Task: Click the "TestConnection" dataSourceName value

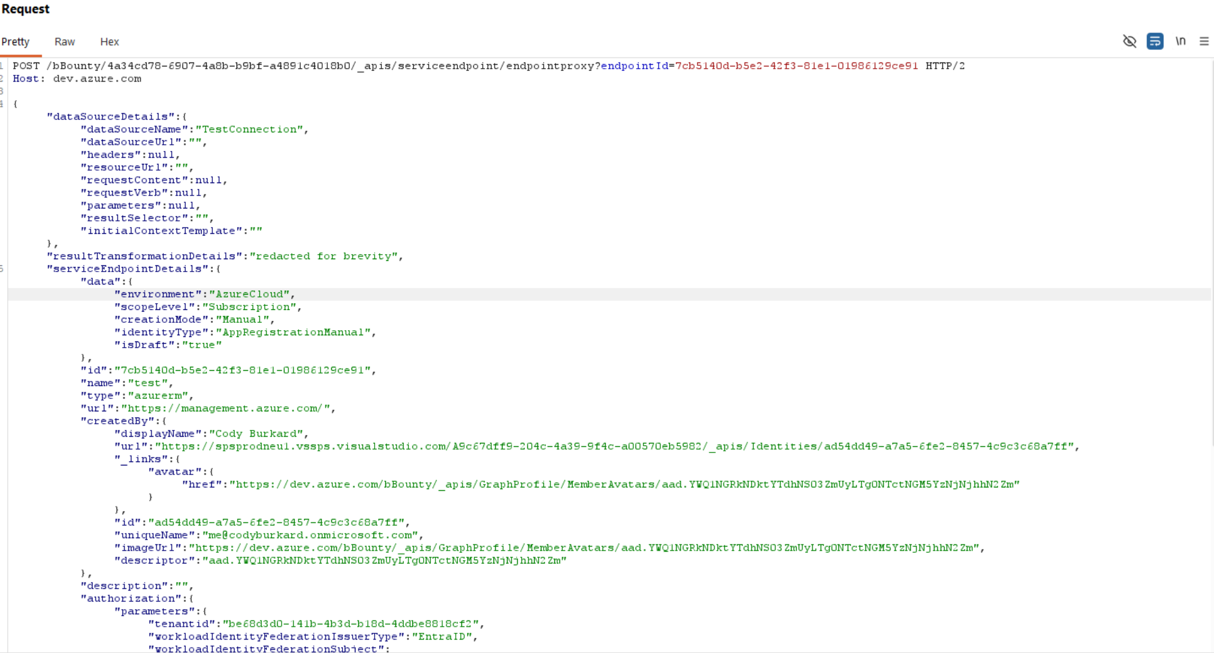Action: pos(249,130)
